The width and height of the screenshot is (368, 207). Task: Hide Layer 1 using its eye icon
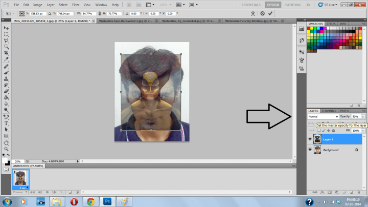(x=310, y=139)
